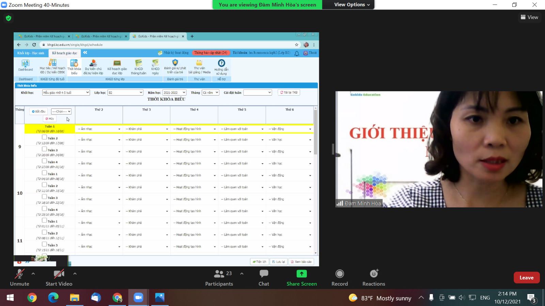Click the green encryption shield icon
Screen dimensions: 545x306
9,18
